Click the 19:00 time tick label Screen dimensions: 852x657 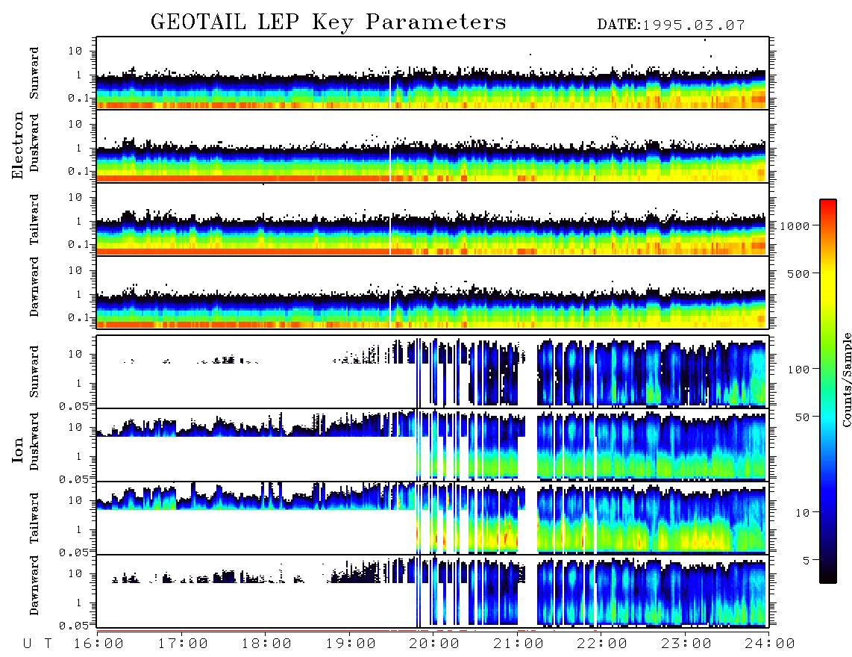(x=351, y=644)
